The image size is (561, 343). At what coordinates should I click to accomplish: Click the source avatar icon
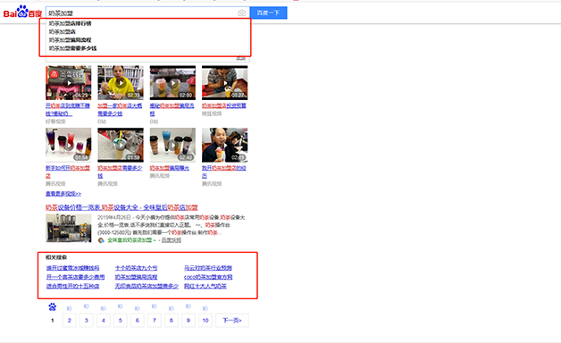pos(101,240)
